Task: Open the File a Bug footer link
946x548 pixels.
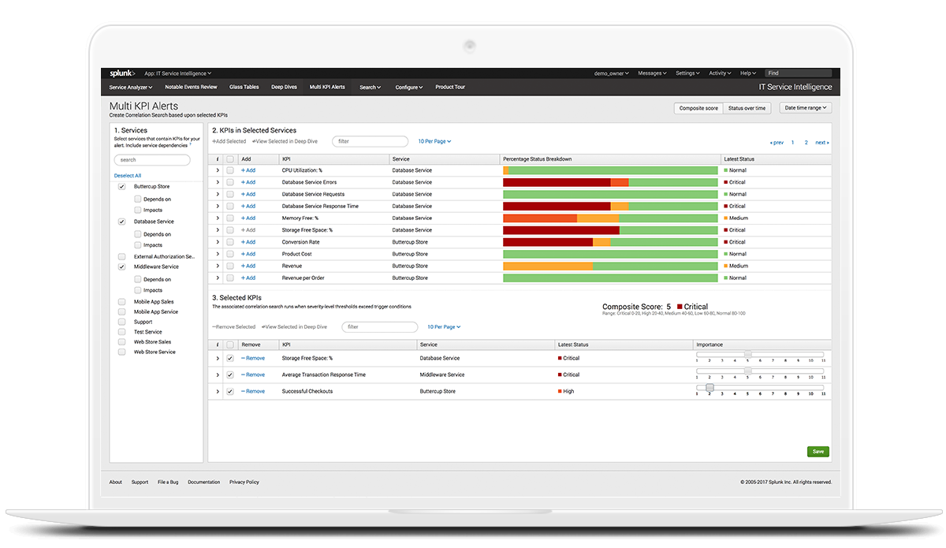Action: [168, 483]
